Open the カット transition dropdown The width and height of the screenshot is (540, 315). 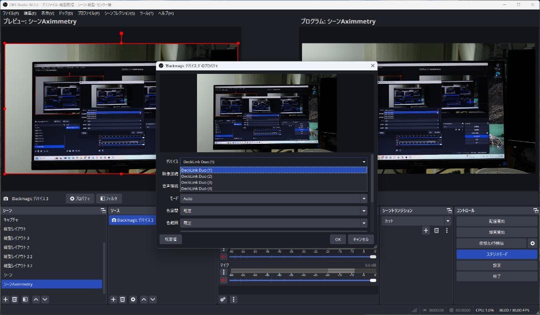[x=416, y=221]
